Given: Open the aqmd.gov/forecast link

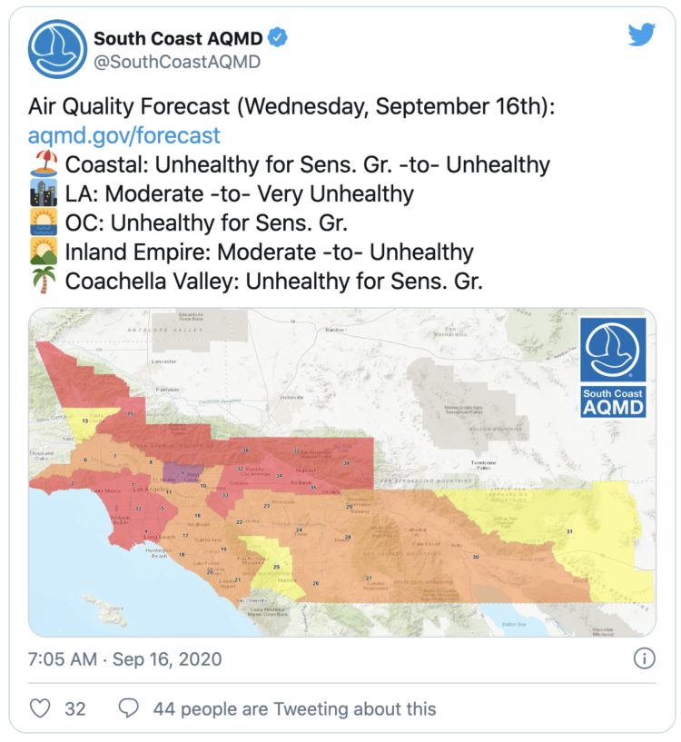Looking at the screenshot, I should 124,136.
